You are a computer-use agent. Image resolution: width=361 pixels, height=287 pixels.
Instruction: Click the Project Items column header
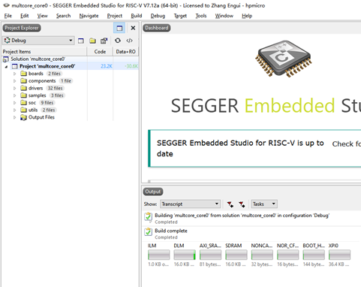click(x=44, y=52)
